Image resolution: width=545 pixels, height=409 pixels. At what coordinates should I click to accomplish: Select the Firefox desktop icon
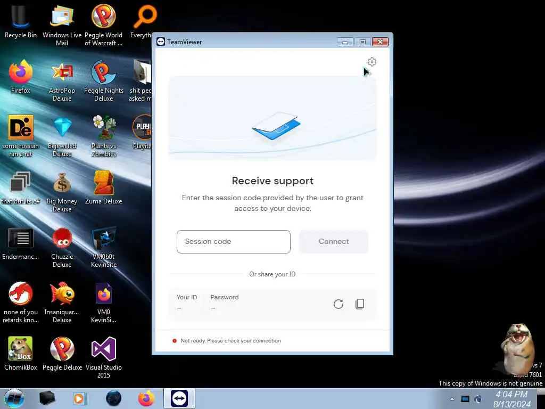click(x=21, y=77)
